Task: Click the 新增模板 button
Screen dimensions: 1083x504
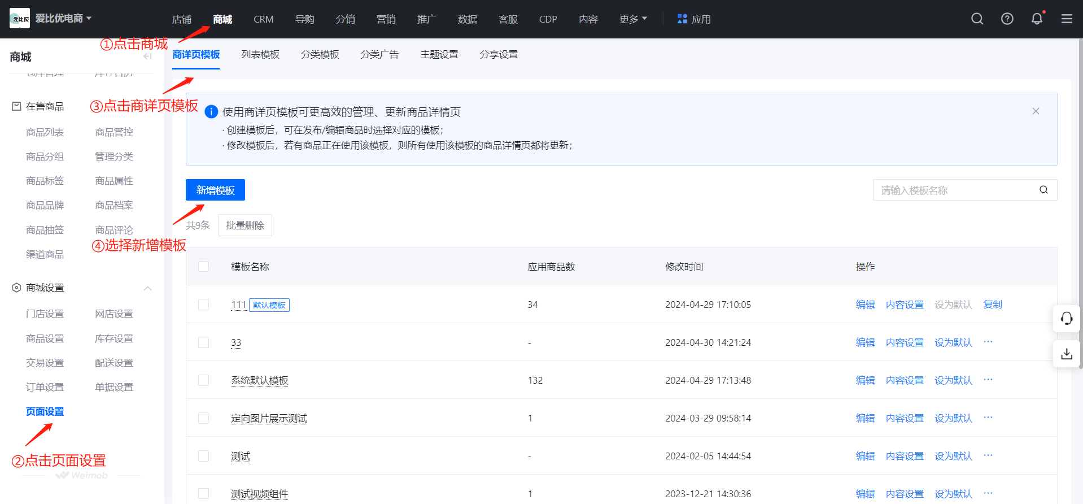Action: [215, 190]
